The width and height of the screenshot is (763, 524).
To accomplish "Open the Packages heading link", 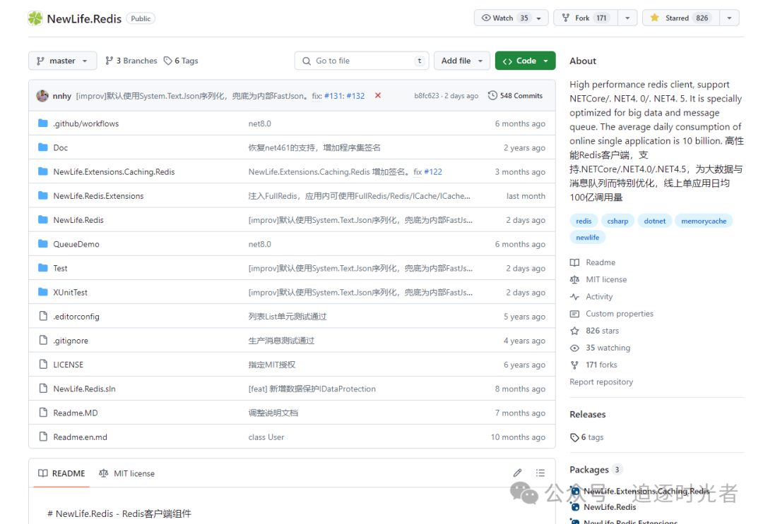I will (588, 470).
